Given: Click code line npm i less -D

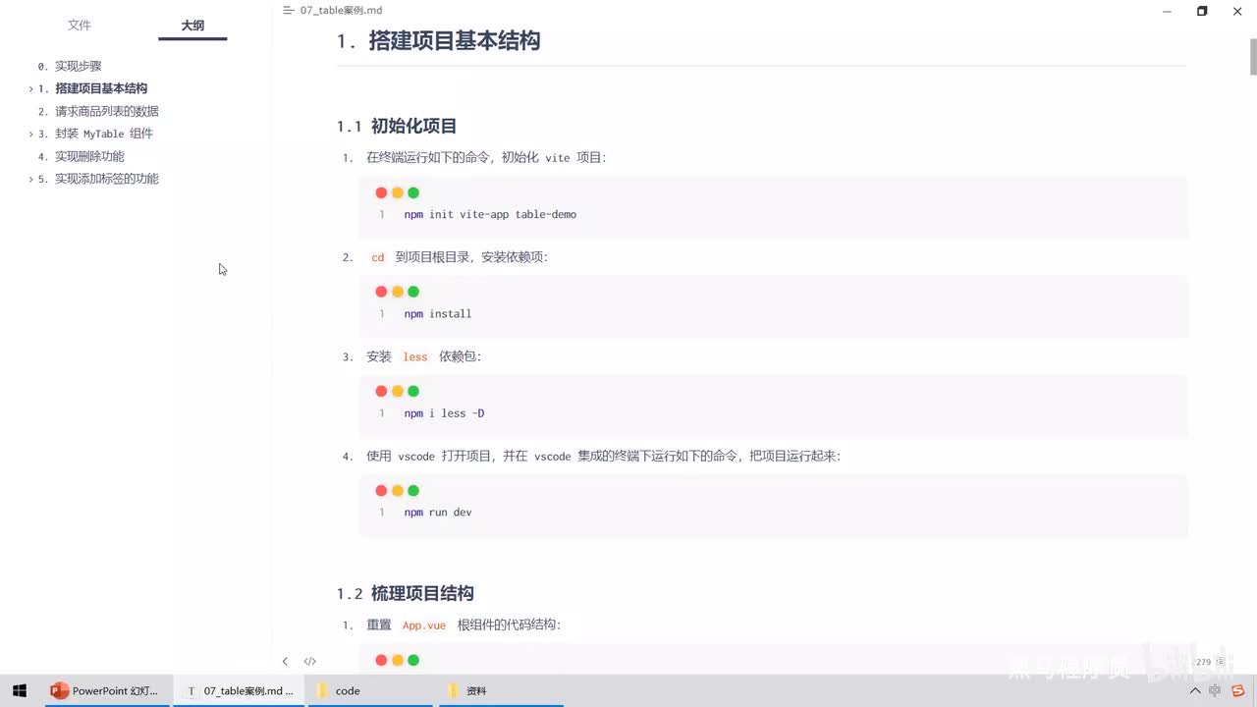Looking at the screenshot, I should coord(444,413).
